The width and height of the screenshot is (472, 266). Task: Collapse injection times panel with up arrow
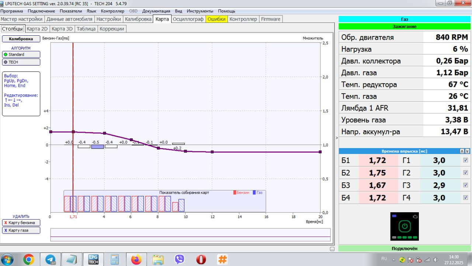(x=462, y=151)
